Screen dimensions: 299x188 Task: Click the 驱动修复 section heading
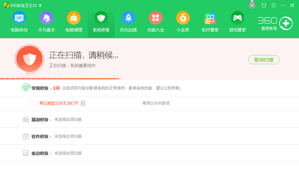(40, 153)
